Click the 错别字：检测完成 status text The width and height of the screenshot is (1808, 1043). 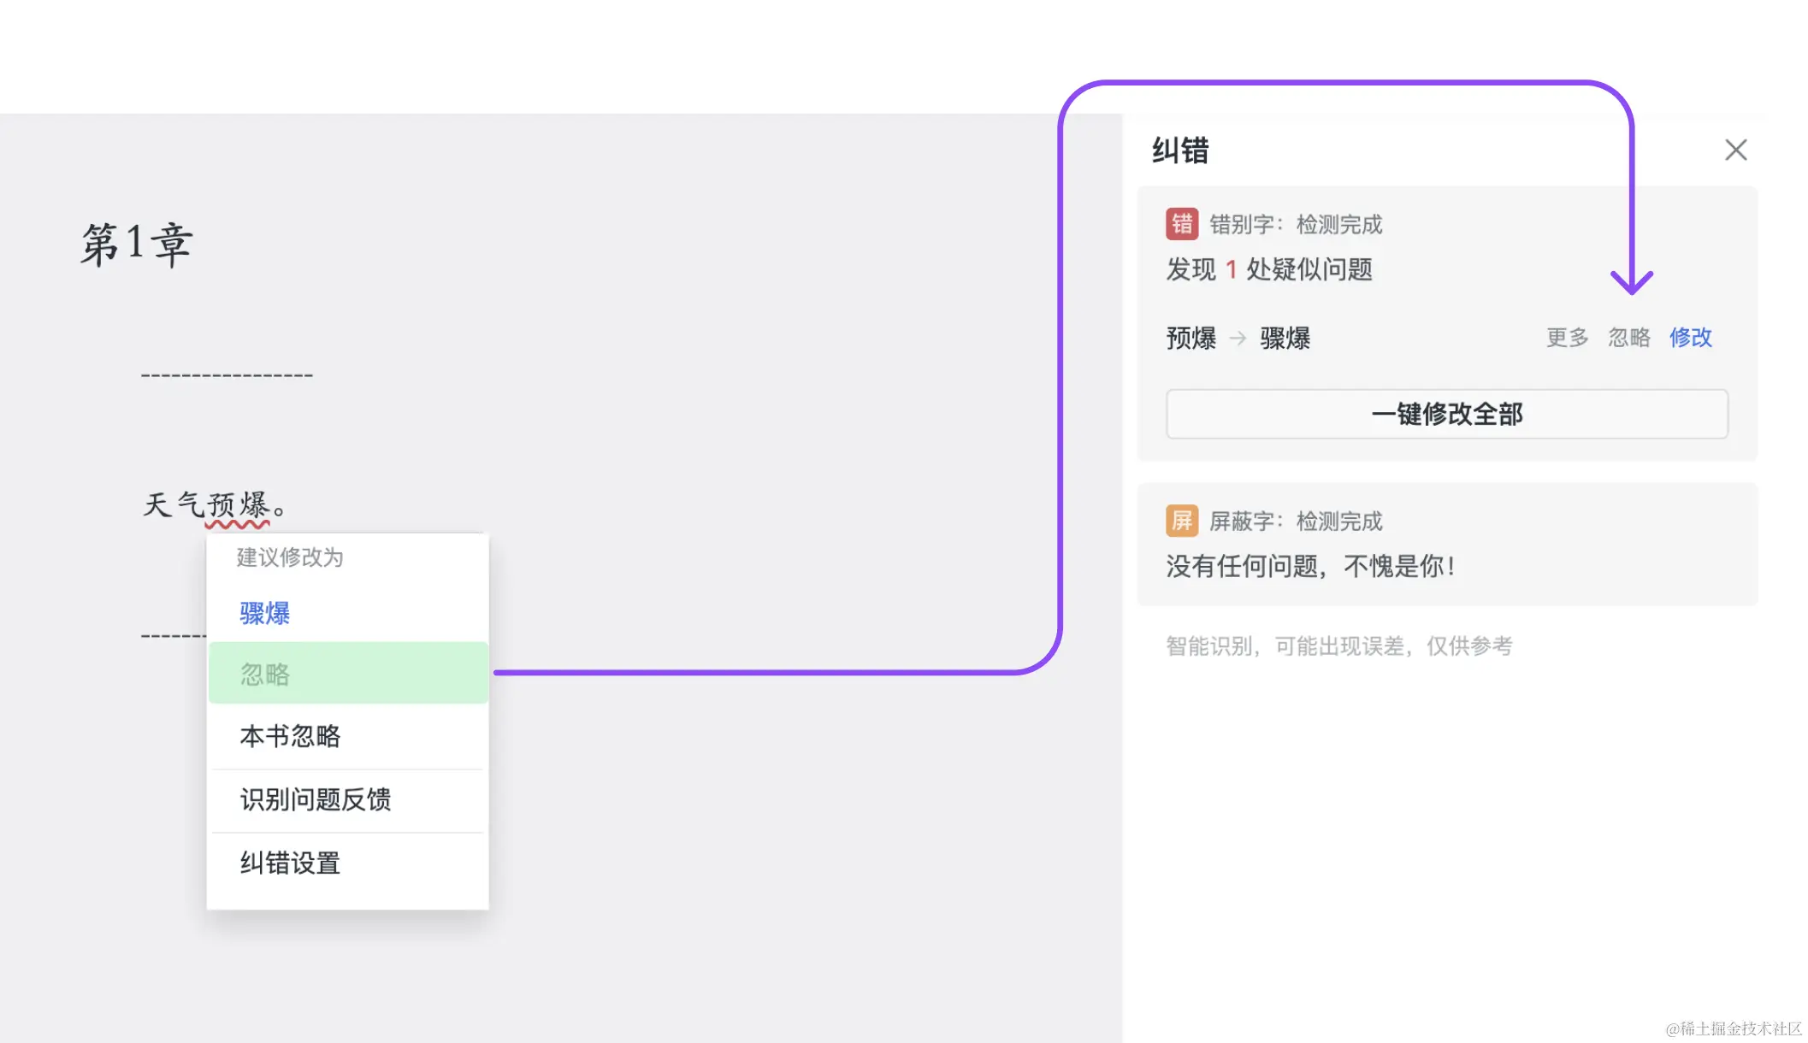(x=1296, y=225)
